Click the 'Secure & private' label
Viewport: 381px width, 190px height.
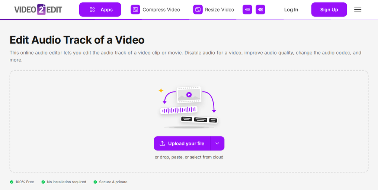pos(113,182)
